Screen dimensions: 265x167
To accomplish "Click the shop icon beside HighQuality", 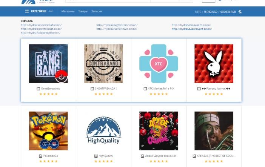I will (x=96, y=156).
